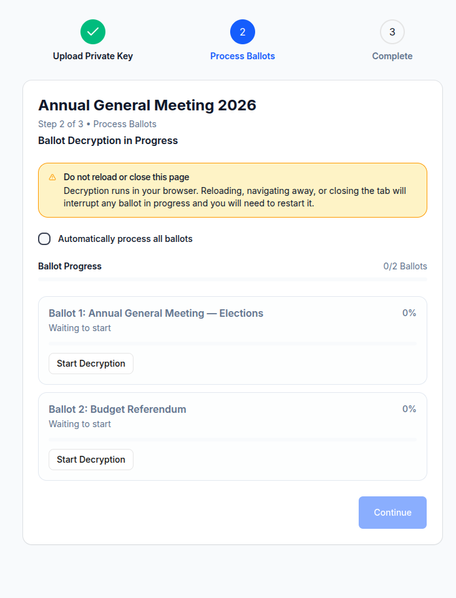Click the warning triangle icon in banner

click(x=52, y=177)
